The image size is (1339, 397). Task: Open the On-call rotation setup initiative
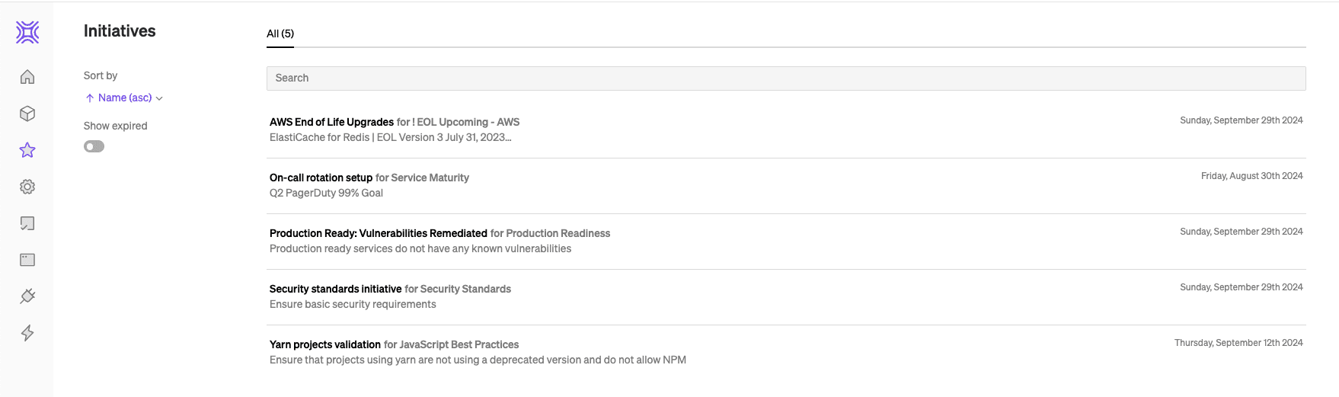[321, 178]
